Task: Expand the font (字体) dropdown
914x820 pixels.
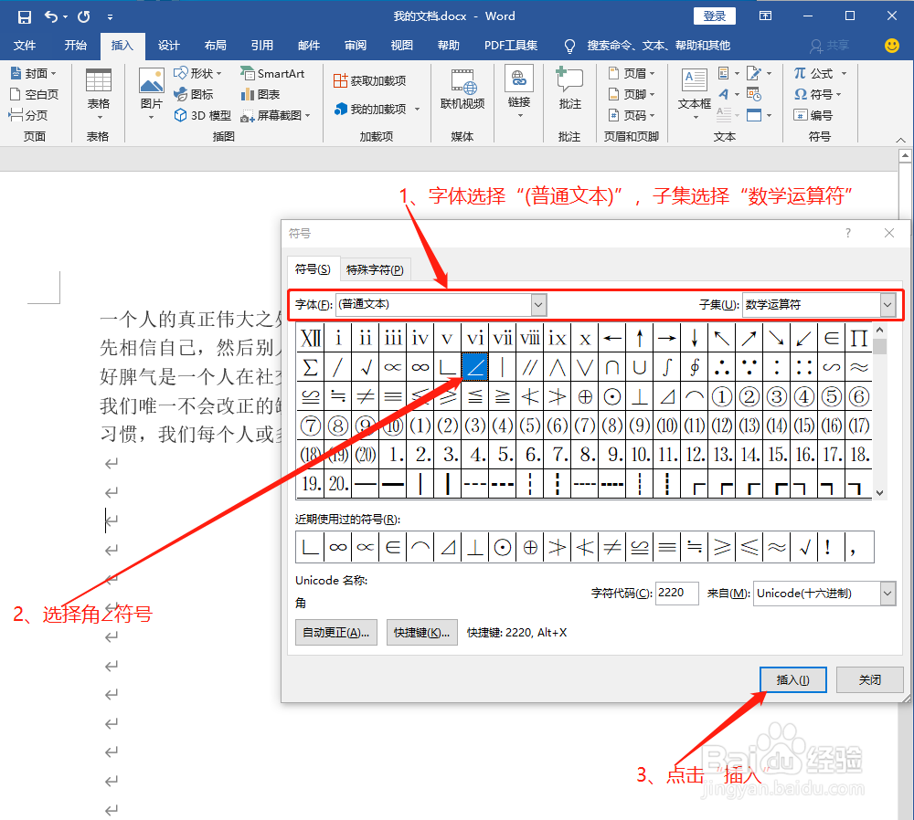Action: pyautogui.click(x=538, y=304)
